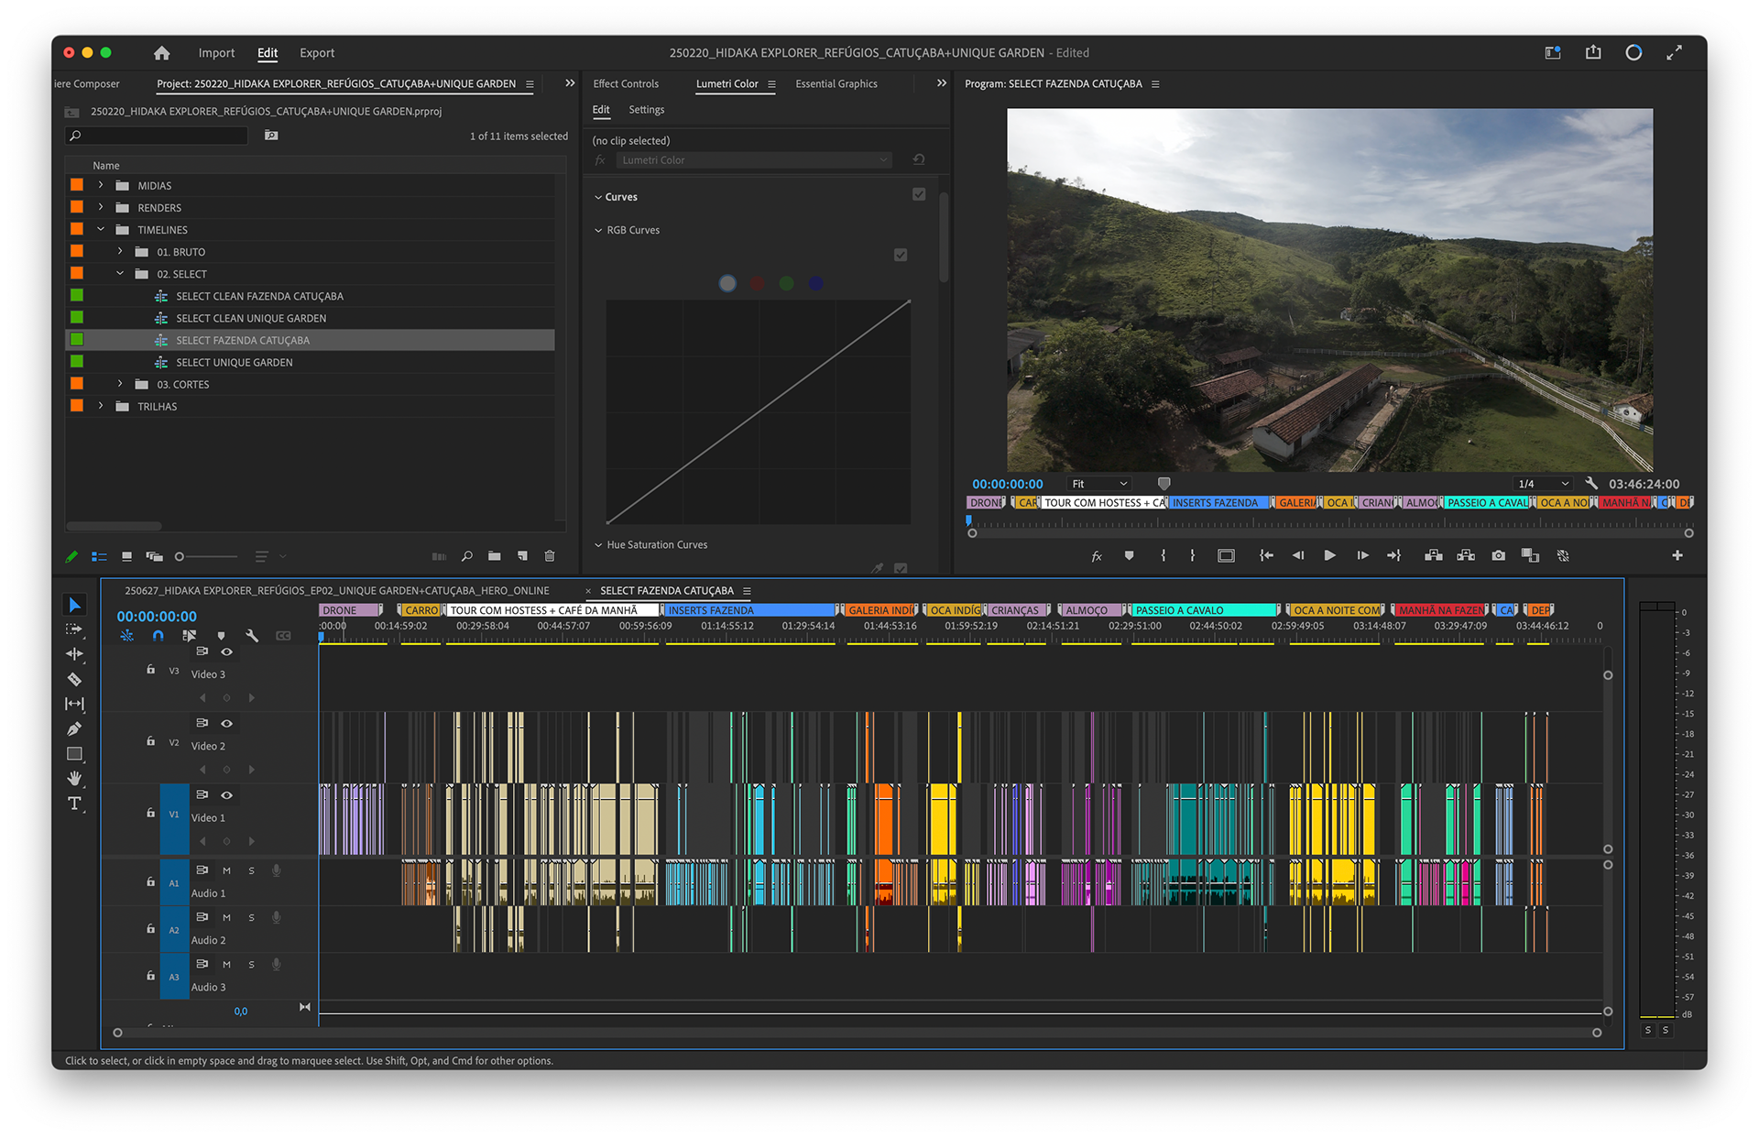1759x1138 pixels.
Task: Select the Razor tool
Action: 75,679
